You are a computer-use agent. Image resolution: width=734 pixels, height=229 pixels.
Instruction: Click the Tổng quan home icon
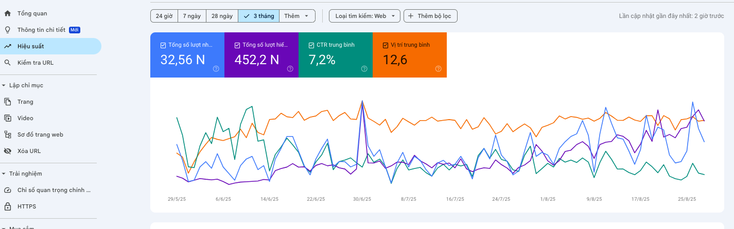[x=8, y=13]
